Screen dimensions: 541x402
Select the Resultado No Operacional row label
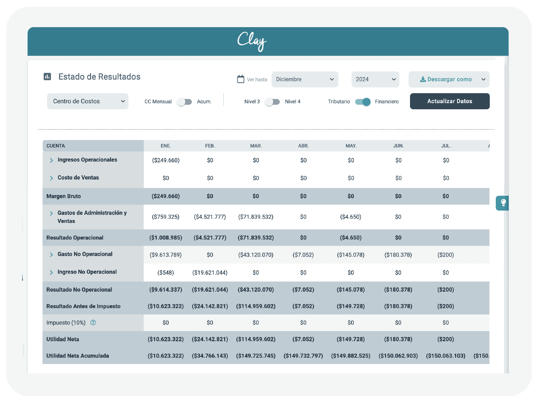(x=79, y=290)
